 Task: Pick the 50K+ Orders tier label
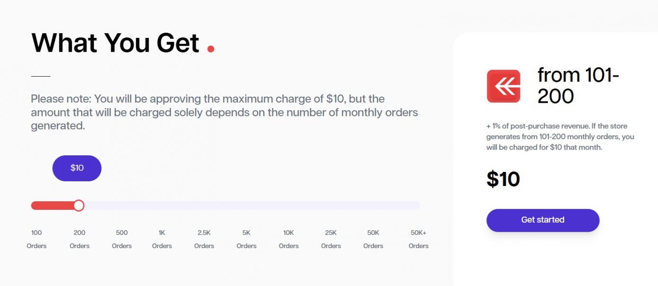click(x=419, y=239)
